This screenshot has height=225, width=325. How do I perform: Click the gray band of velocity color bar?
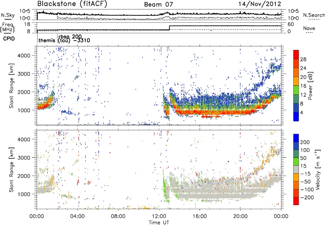click(296, 169)
